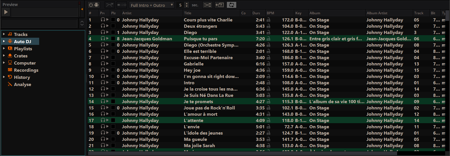
Task: Check the played box for Gabrielle
Action: tap(113, 64)
